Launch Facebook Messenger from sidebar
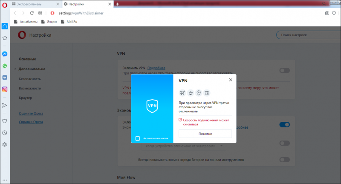Image resolution: width=341 pixels, height=184 pixels. 5,54
